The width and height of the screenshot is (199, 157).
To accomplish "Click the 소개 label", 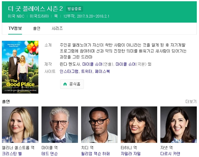I will pos(48,45).
